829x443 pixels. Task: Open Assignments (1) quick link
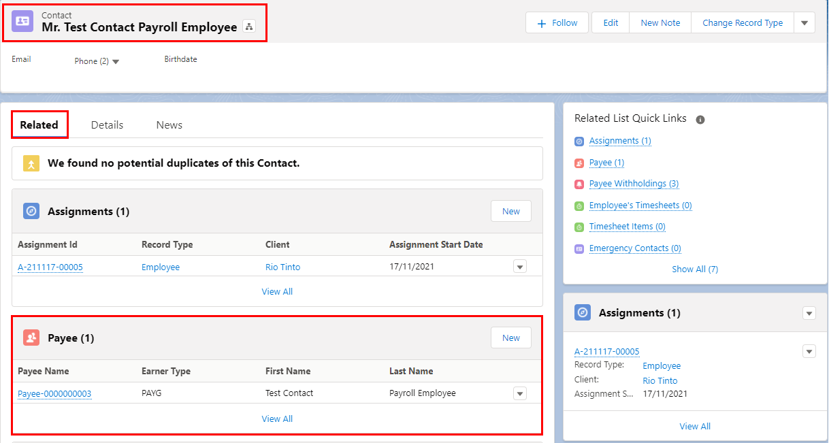tap(620, 141)
